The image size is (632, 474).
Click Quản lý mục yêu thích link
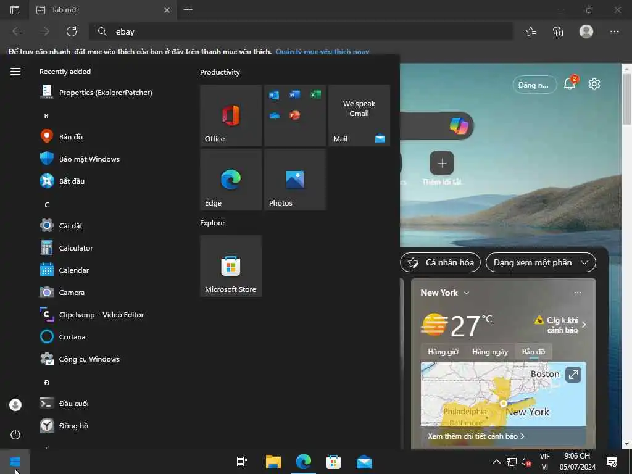[x=322, y=52]
